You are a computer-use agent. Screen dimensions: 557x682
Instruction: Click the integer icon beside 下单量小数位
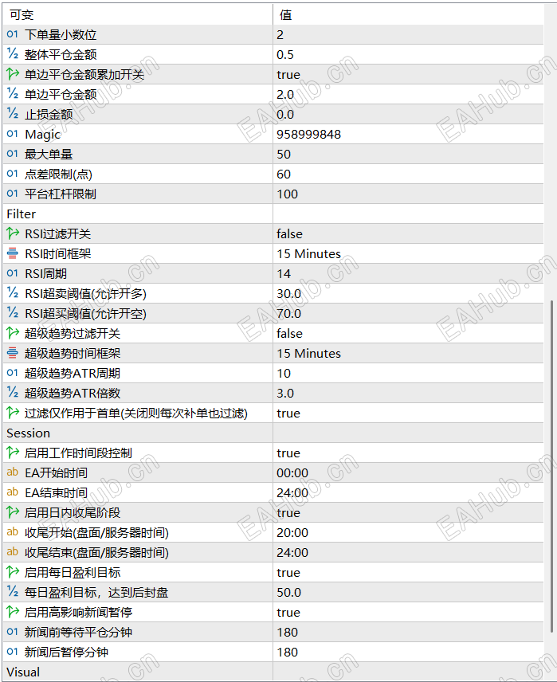(x=12, y=34)
